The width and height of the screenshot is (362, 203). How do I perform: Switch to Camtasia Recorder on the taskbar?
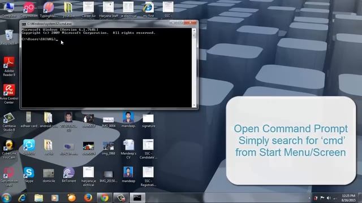coord(121,198)
